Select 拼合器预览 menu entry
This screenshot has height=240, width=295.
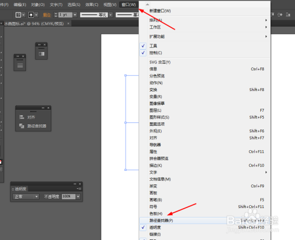coord(205,158)
